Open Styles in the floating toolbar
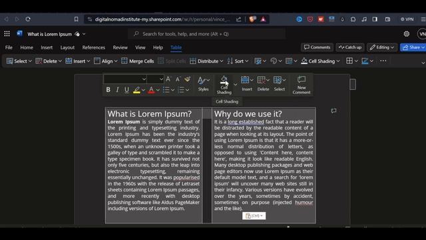The image size is (426, 240). pyautogui.click(x=204, y=84)
